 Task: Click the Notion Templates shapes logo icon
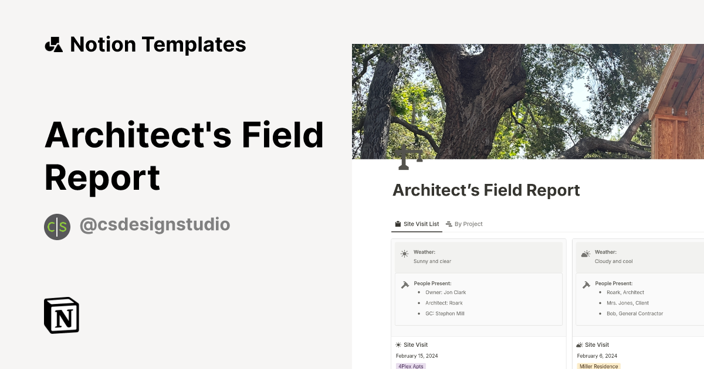click(53, 45)
